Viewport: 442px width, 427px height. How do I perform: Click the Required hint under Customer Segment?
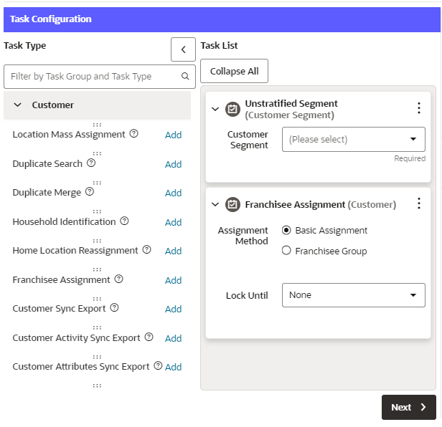tap(410, 158)
